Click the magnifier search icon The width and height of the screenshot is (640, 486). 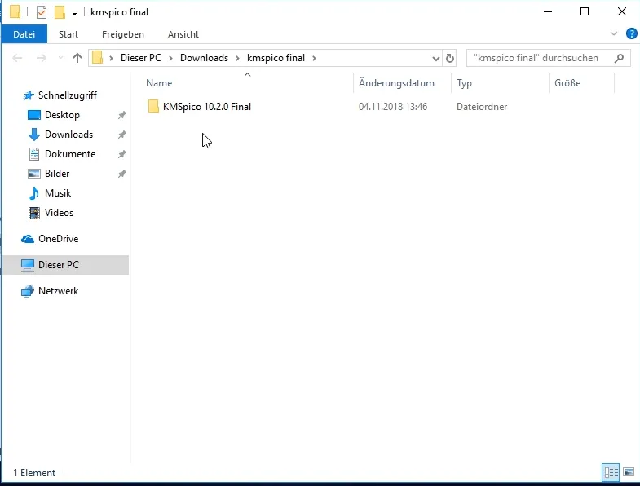point(619,58)
